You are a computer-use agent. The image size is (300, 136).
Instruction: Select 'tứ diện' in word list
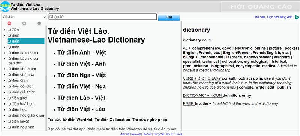pyautogui.click(x=13, y=35)
